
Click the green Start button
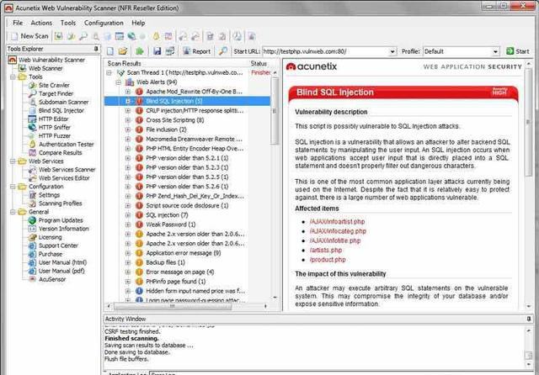click(518, 51)
